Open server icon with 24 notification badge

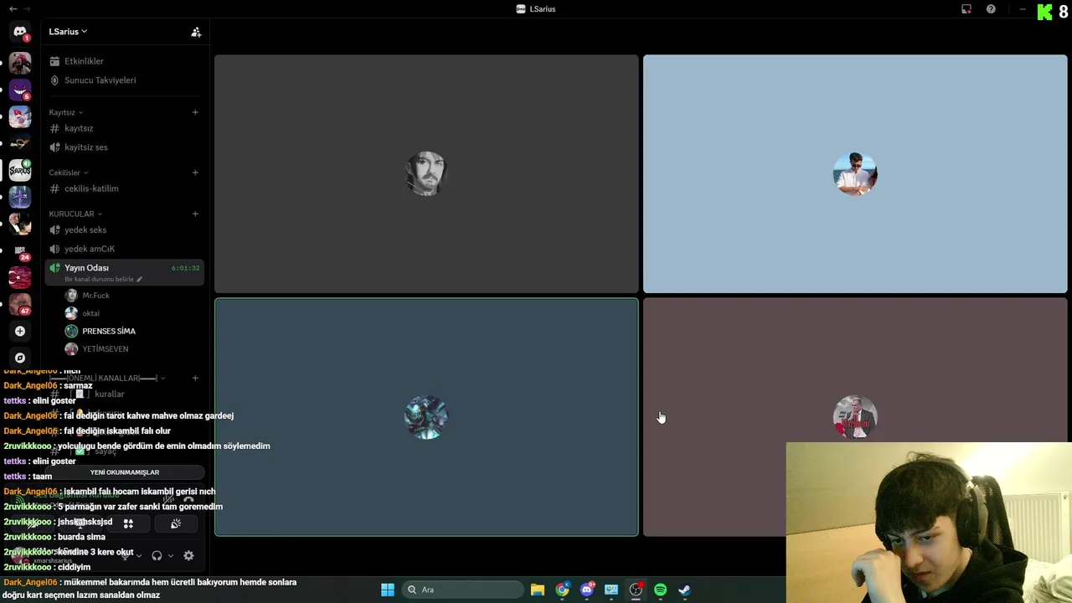tap(20, 250)
